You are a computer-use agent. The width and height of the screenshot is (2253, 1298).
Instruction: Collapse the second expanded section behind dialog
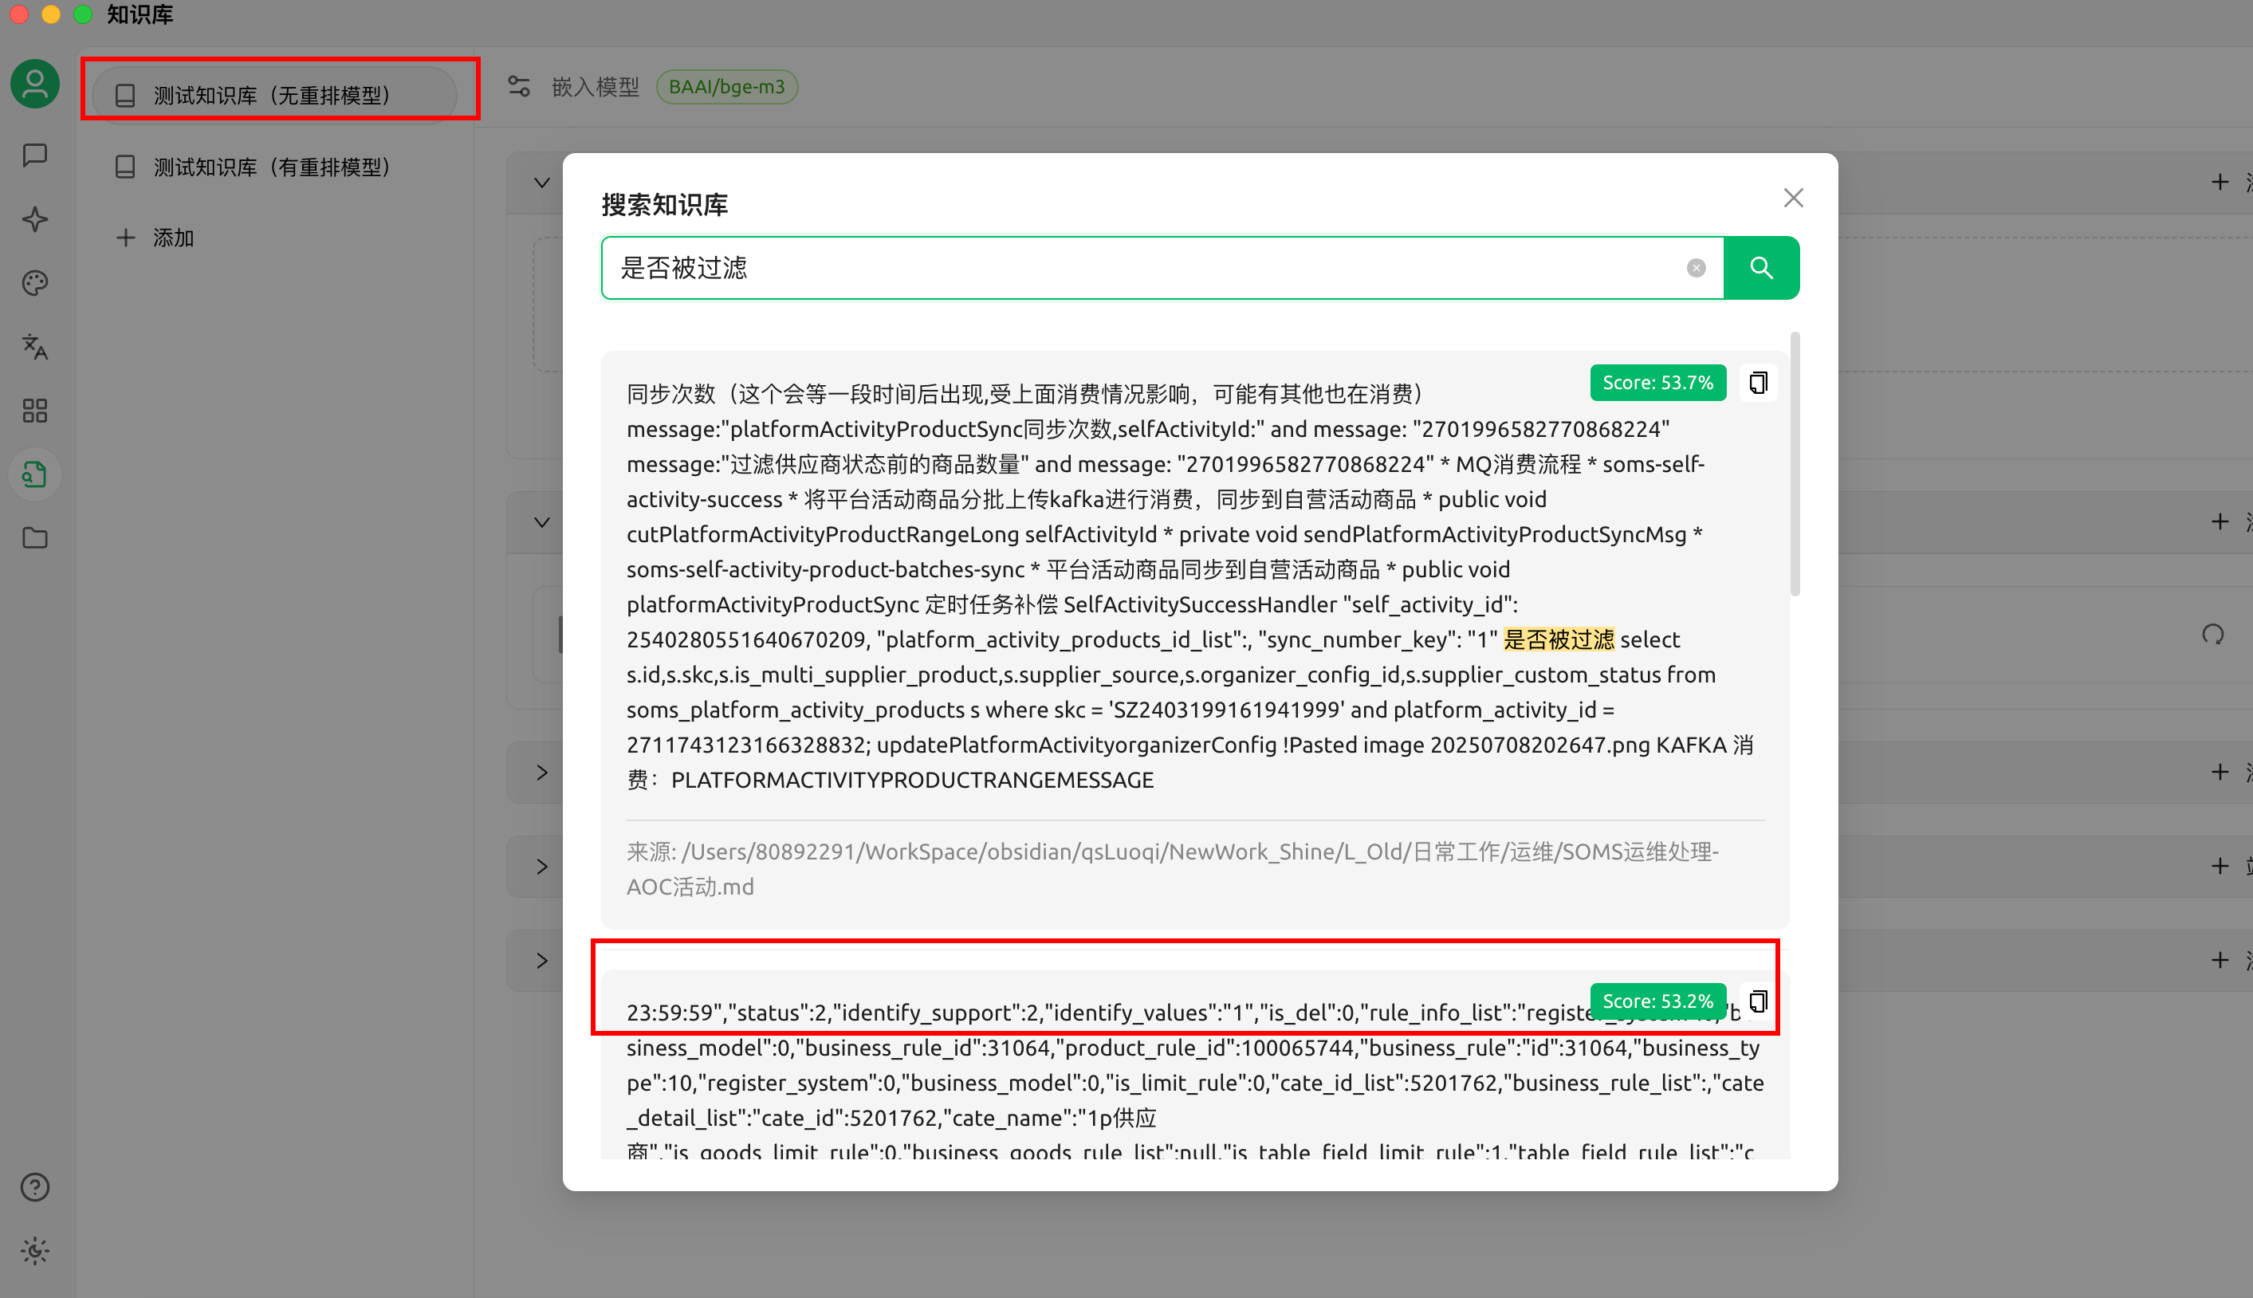542,521
